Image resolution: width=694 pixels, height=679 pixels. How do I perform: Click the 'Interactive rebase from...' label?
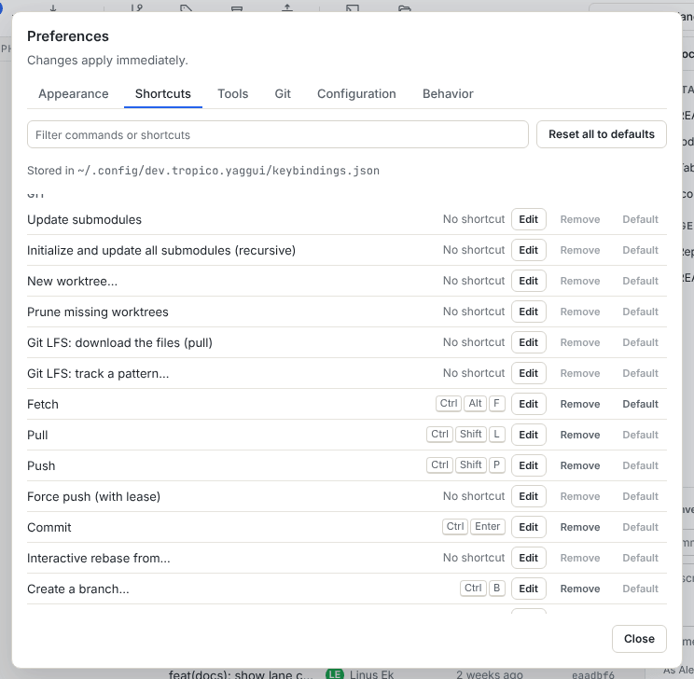(99, 558)
